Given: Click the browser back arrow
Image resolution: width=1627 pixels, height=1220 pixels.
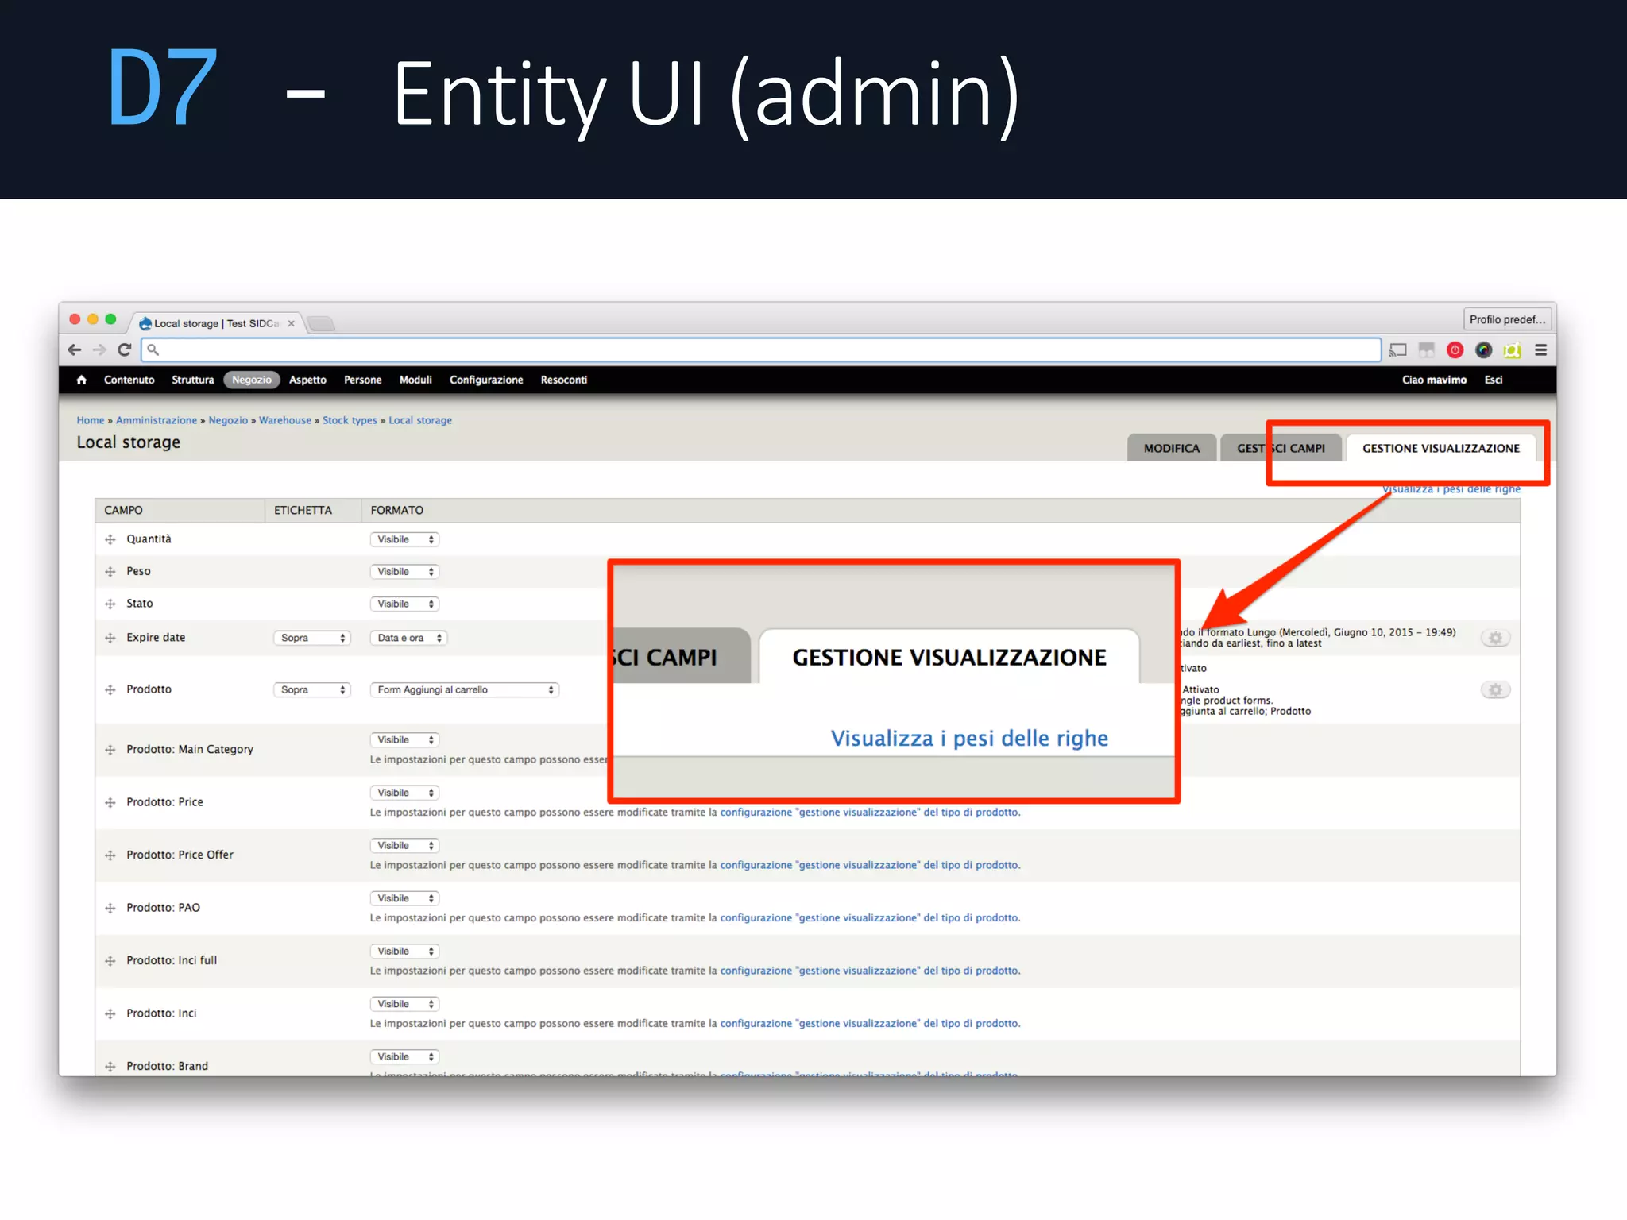Looking at the screenshot, I should pos(75,349).
